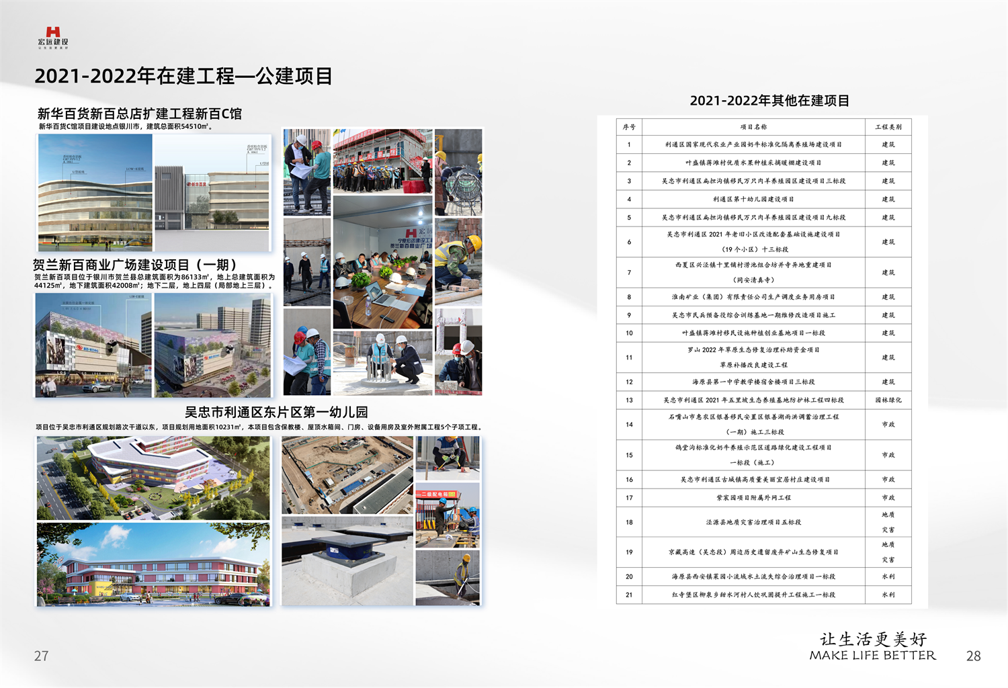Open the kindergarten street-front rendering
1008x688 pixels.
153,564
